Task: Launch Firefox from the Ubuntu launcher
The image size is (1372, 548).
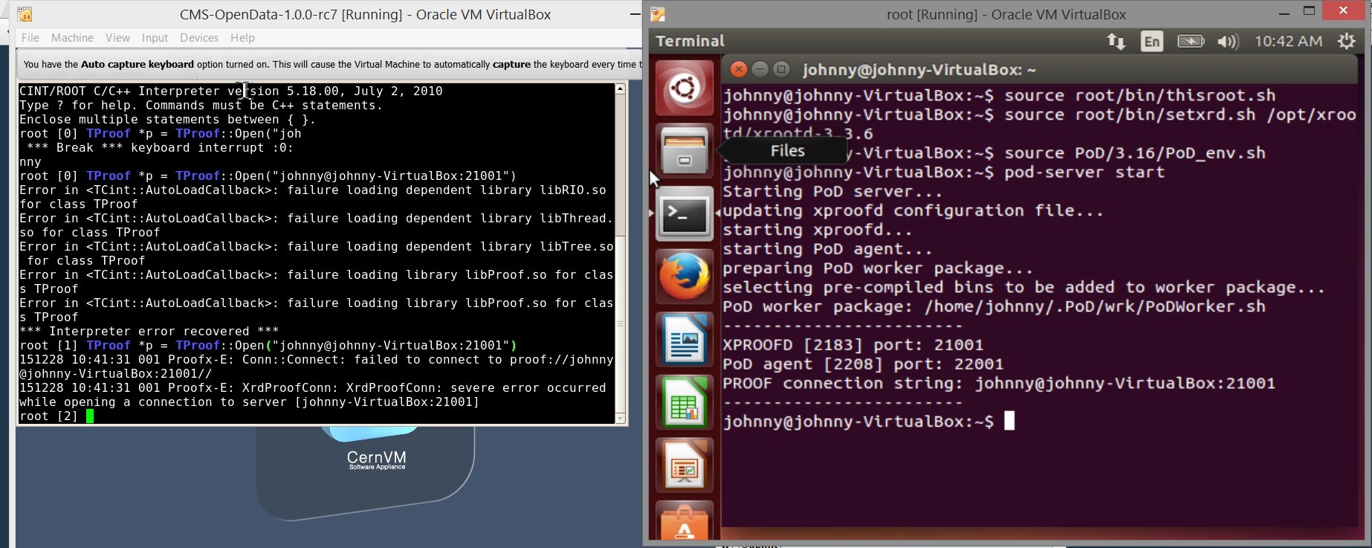Action: [x=684, y=277]
